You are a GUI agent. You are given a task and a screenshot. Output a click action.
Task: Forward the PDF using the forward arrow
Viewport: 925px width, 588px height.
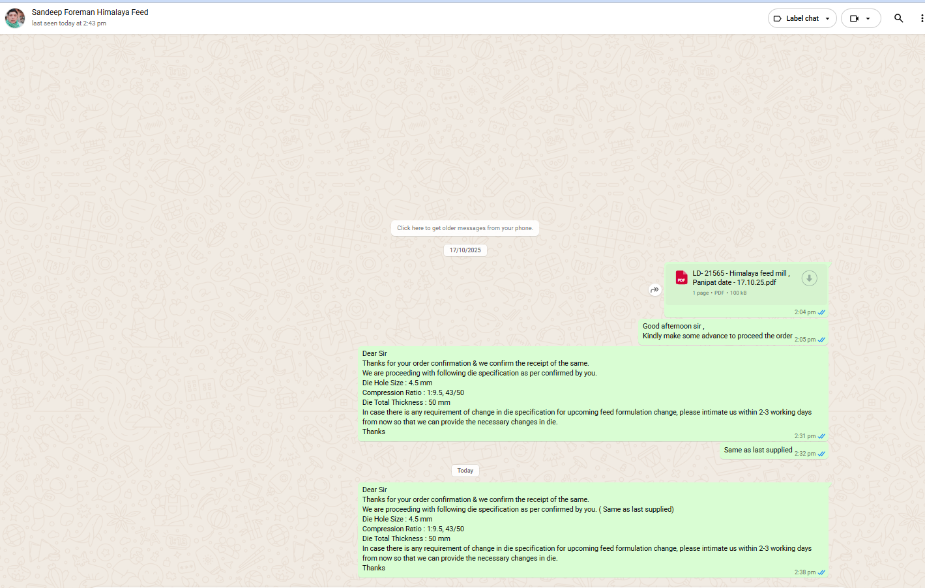654,290
